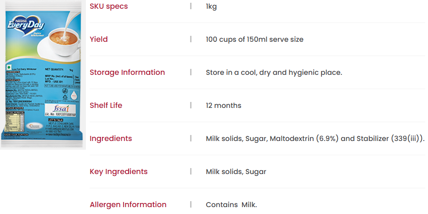Click the Contains Milk allergen text
Screen dimensions: 428x214
coord(231,205)
